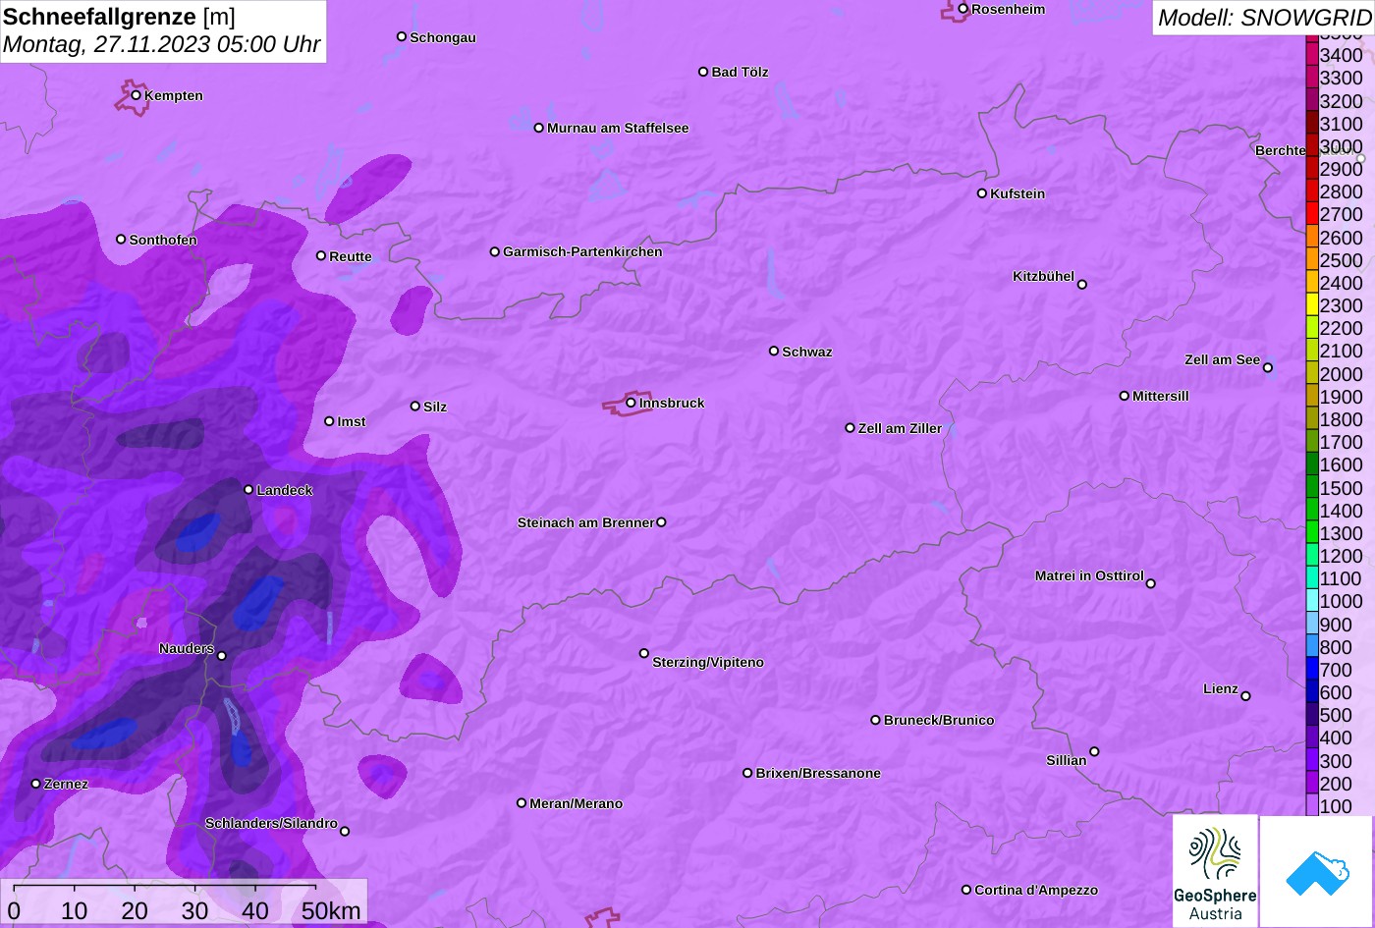This screenshot has width=1375, height=928.
Task: Click the Modell: SNOWGRID label
Action: [x=1264, y=17]
